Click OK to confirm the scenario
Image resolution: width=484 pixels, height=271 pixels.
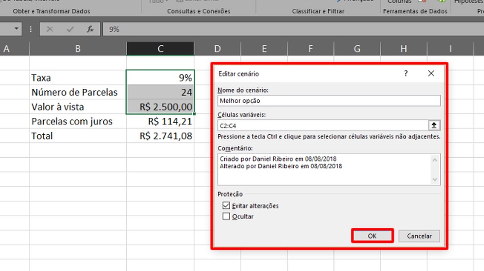point(372,236)
